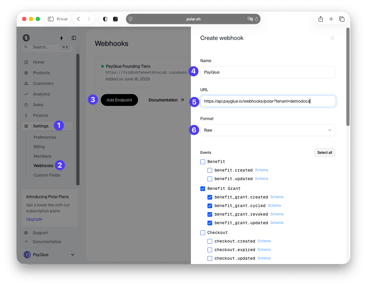Uncheck benefit_grant.cycled checkbox
The width and height of the screenshot is (367, 286).
point(210,206)
